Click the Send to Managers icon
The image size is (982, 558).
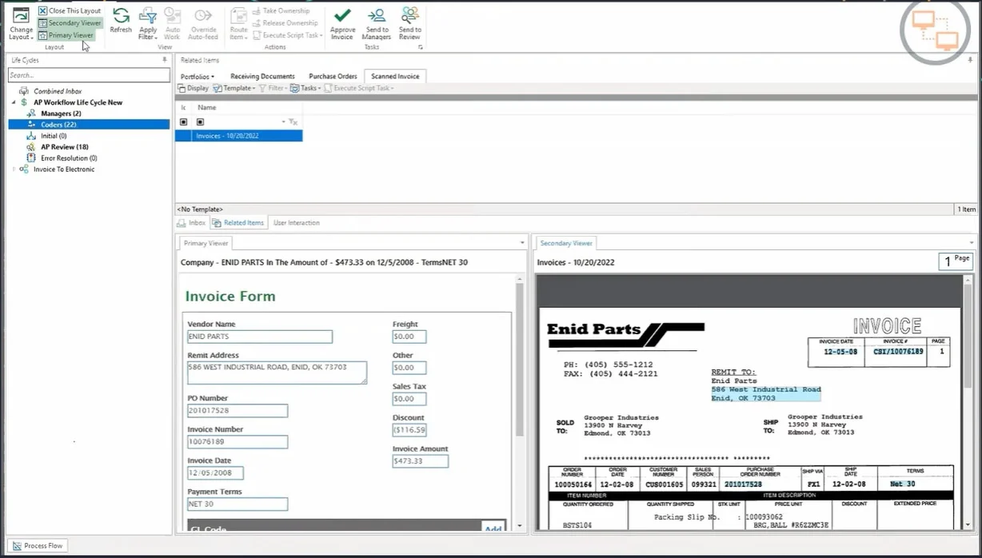[376, 22]
